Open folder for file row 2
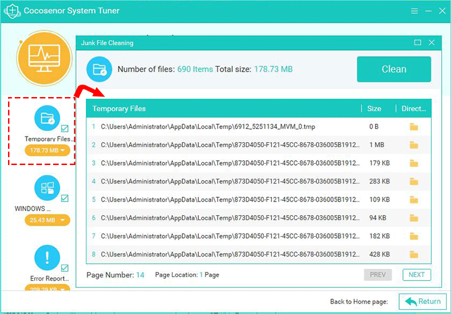Image resolution: width=451 pixels, height=314 pixels. click(x=413, y=145)
